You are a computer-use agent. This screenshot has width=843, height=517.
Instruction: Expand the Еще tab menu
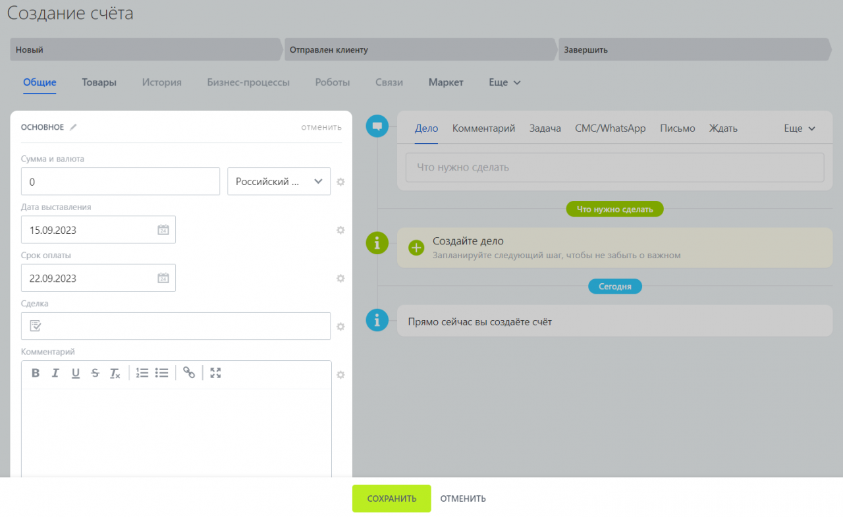coord(504,82)
